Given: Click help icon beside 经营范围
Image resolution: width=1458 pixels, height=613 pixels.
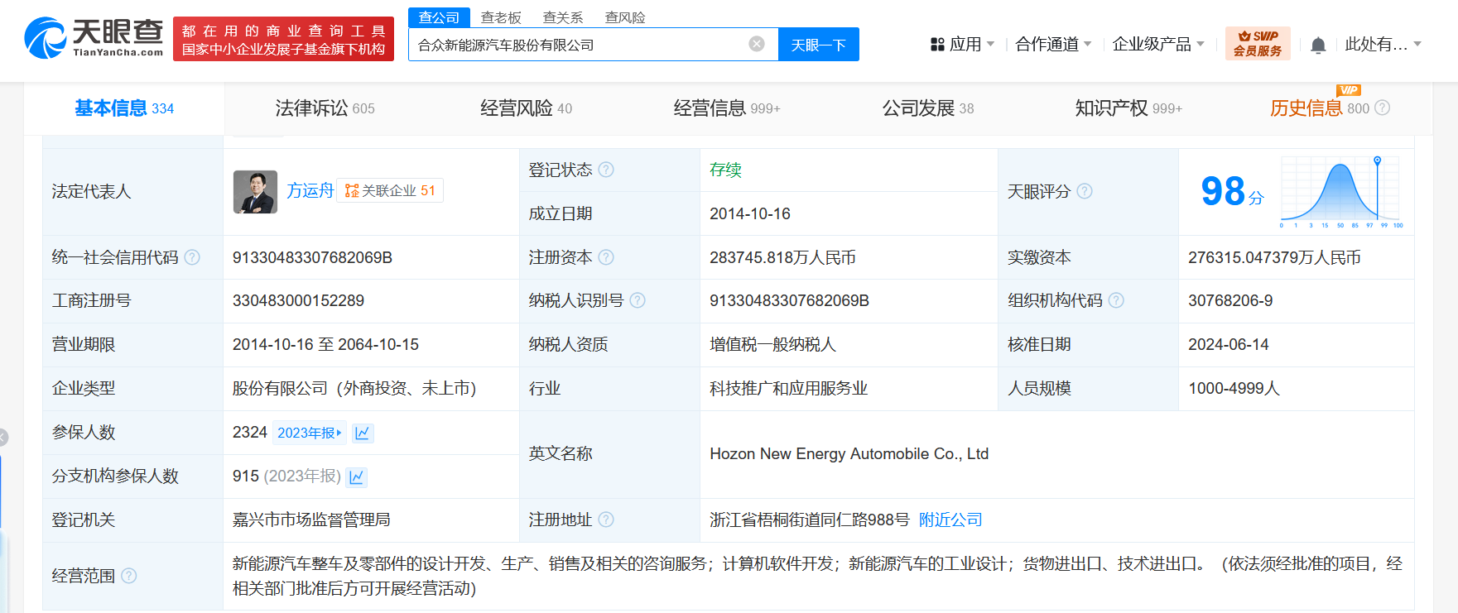Looking at the screenshot, I should coord(129,576).
